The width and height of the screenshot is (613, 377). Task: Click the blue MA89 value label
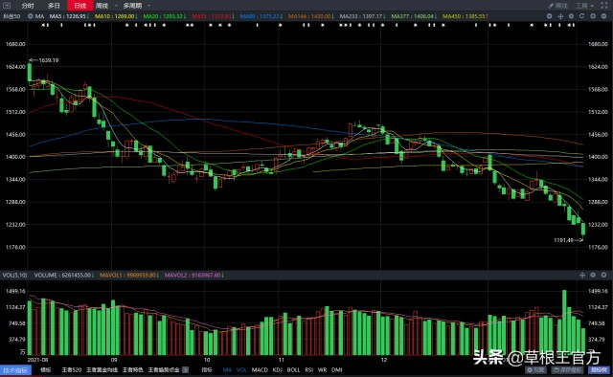tap(261, 16)
